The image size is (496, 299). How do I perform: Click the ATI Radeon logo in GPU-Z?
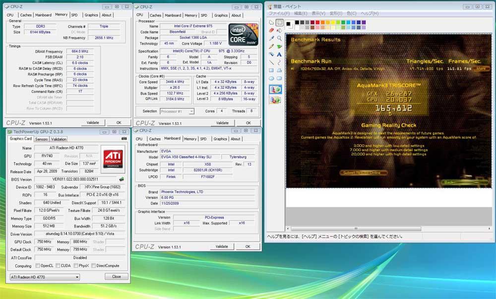click(x=113, y=159)
